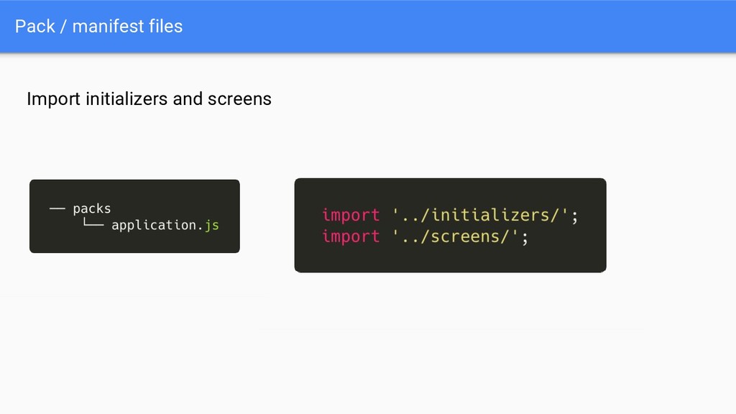Click the '../screens/' path string

(455, 236)
